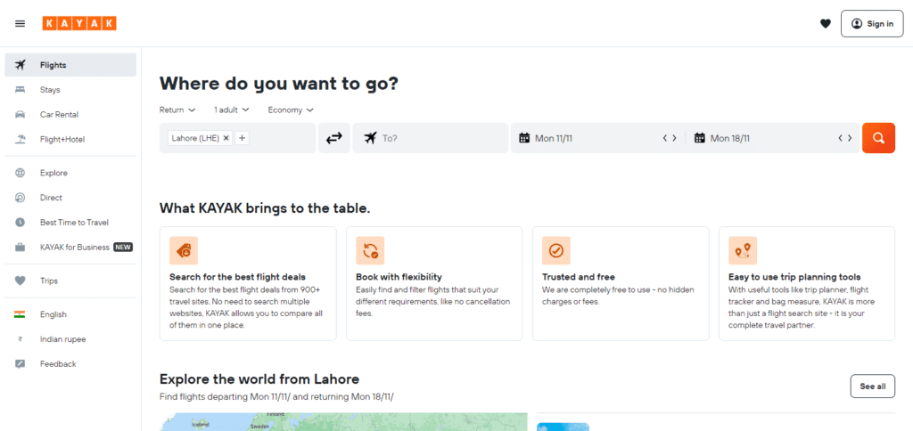Click the bed icon for Stays

(x=21, y=90)
